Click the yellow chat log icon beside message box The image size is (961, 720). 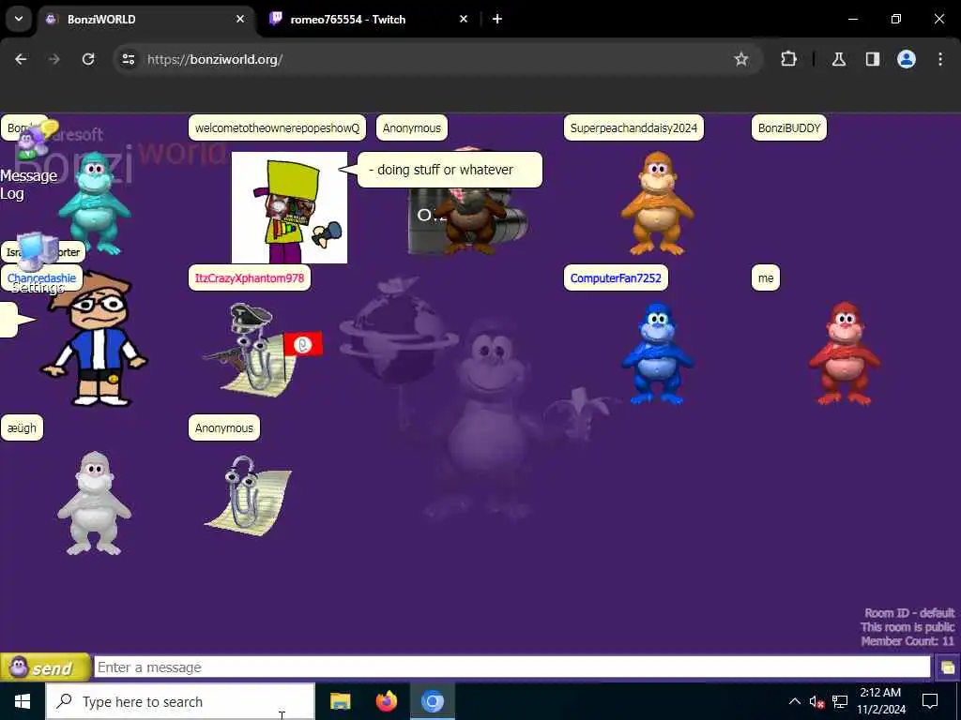pos(948,667)
